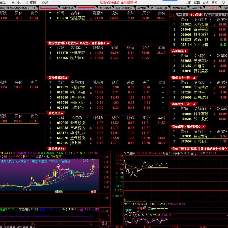Sort by 现价 in the 名称(7) table
Screen dimensions: 228x228
click(115, 118)
